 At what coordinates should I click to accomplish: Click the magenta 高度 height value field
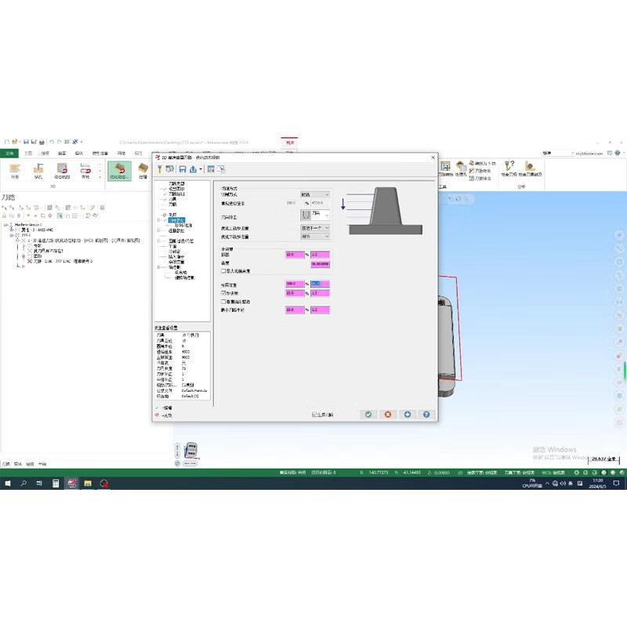click(x=320, y=264)
